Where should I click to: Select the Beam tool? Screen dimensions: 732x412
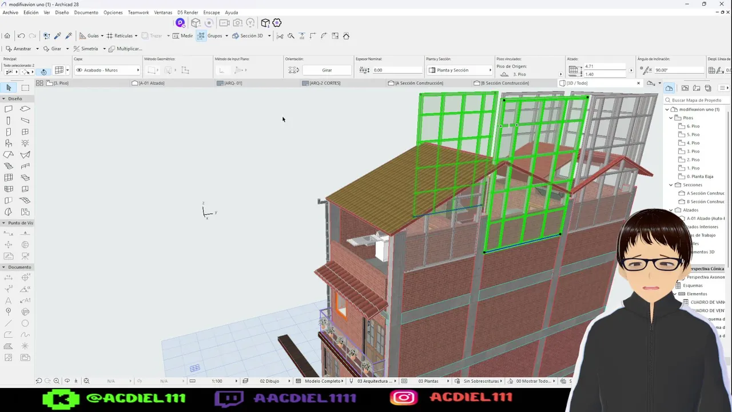(25, 120)
